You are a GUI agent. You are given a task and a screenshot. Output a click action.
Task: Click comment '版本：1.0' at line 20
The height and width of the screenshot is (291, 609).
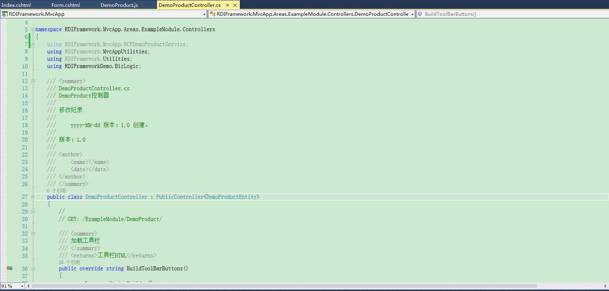click(72, 140)
